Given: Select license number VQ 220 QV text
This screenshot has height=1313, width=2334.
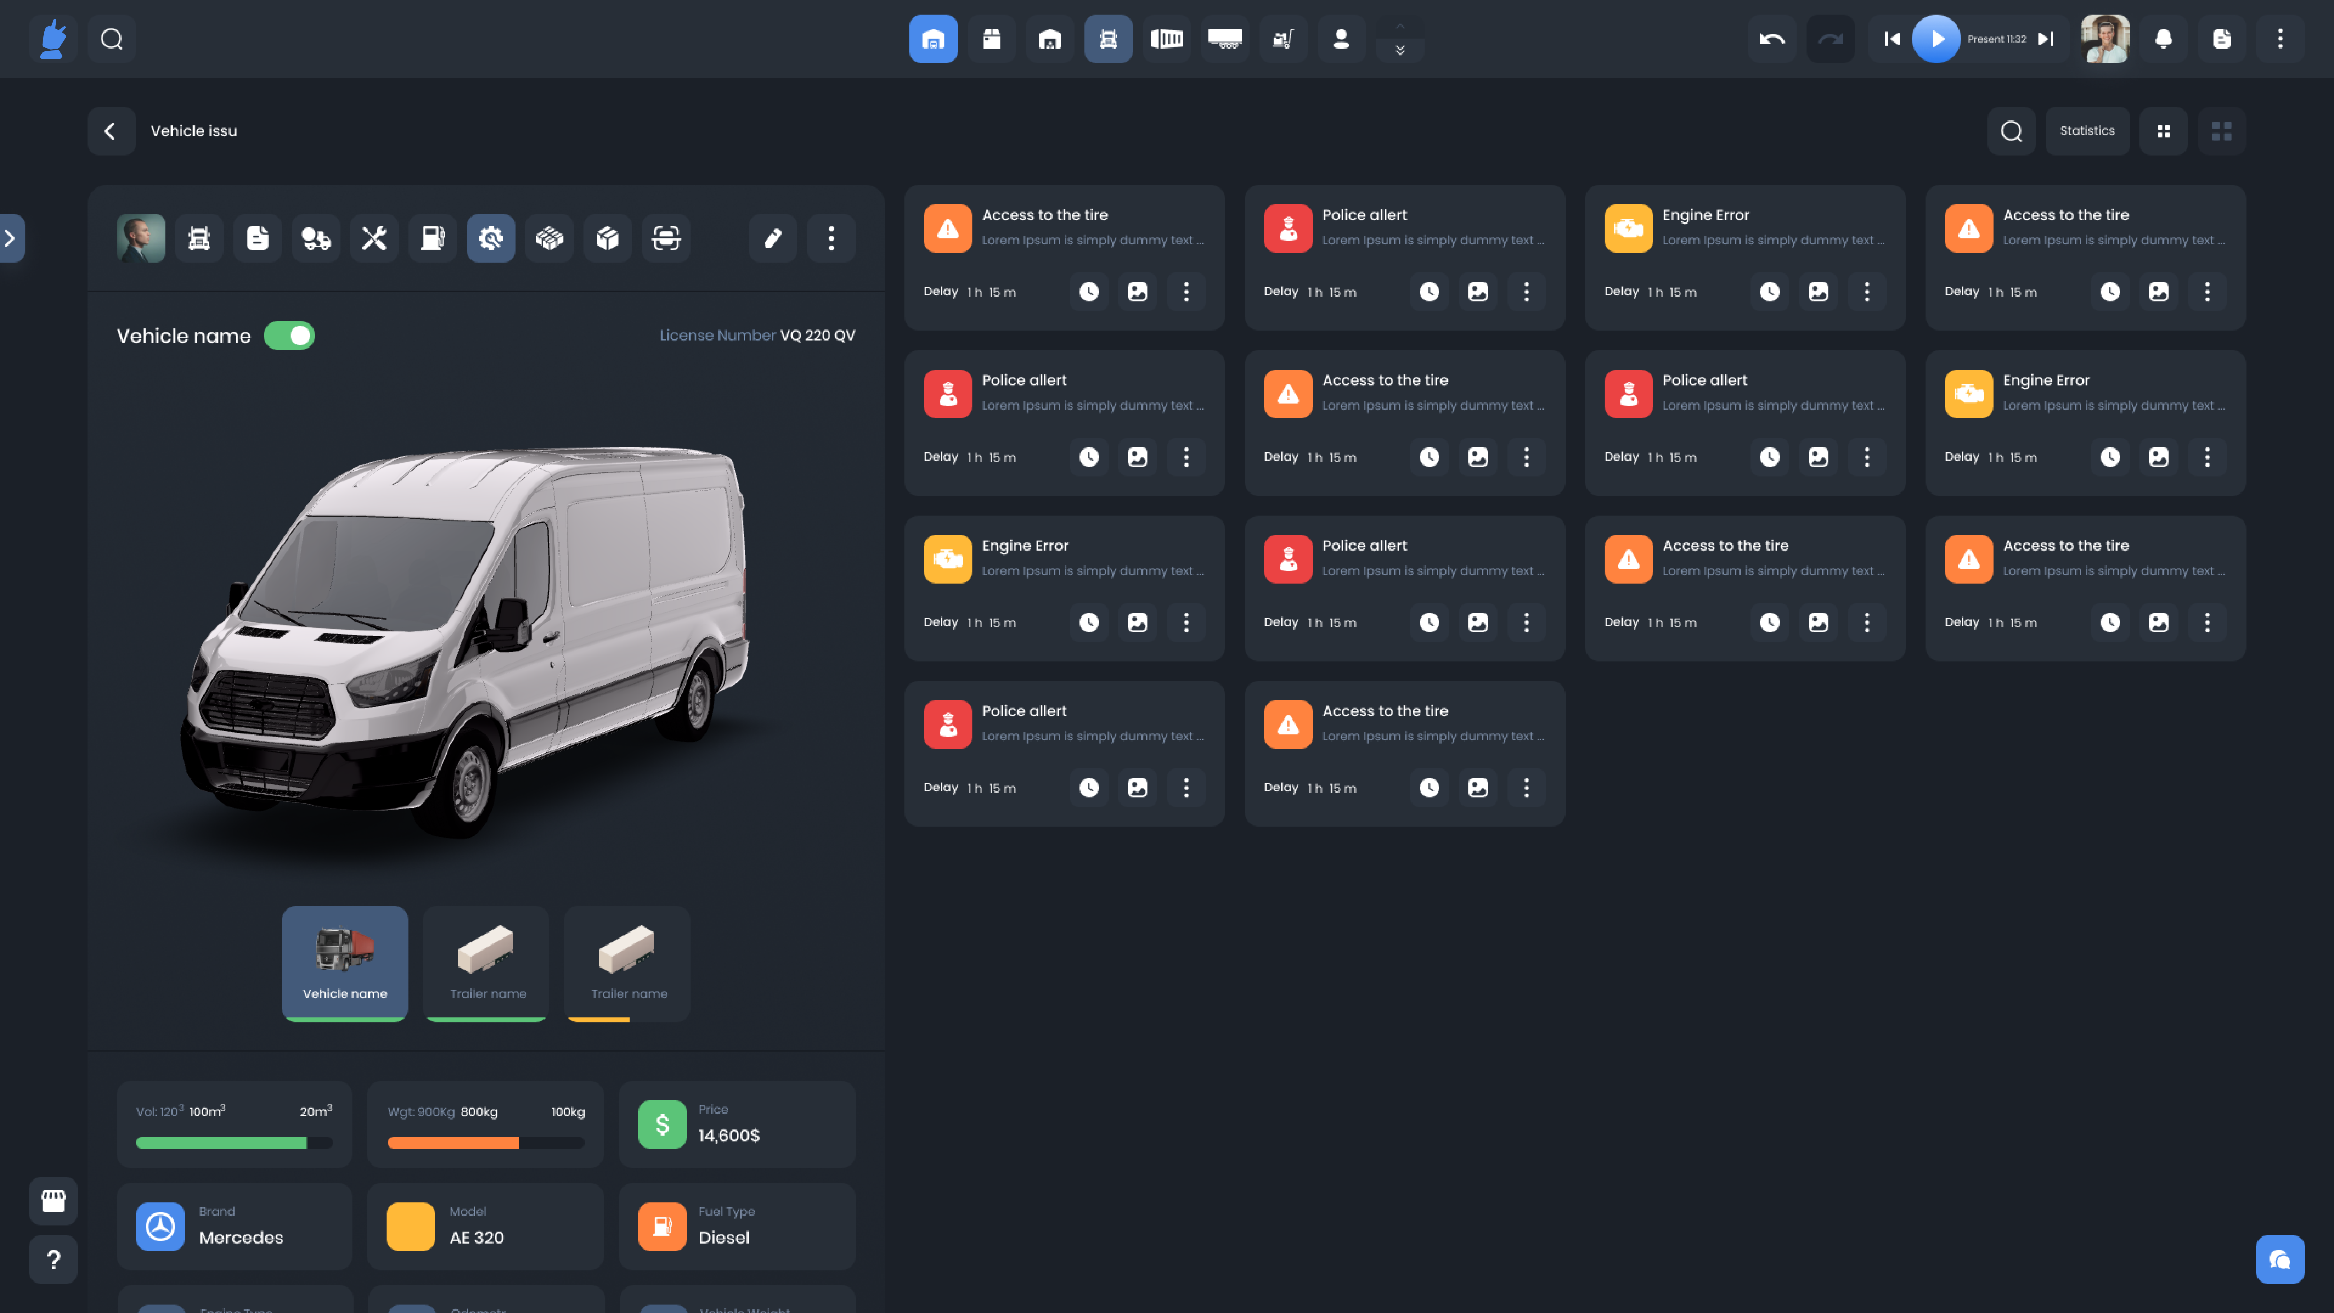Looking at the screenshot, I should (817, 335).
